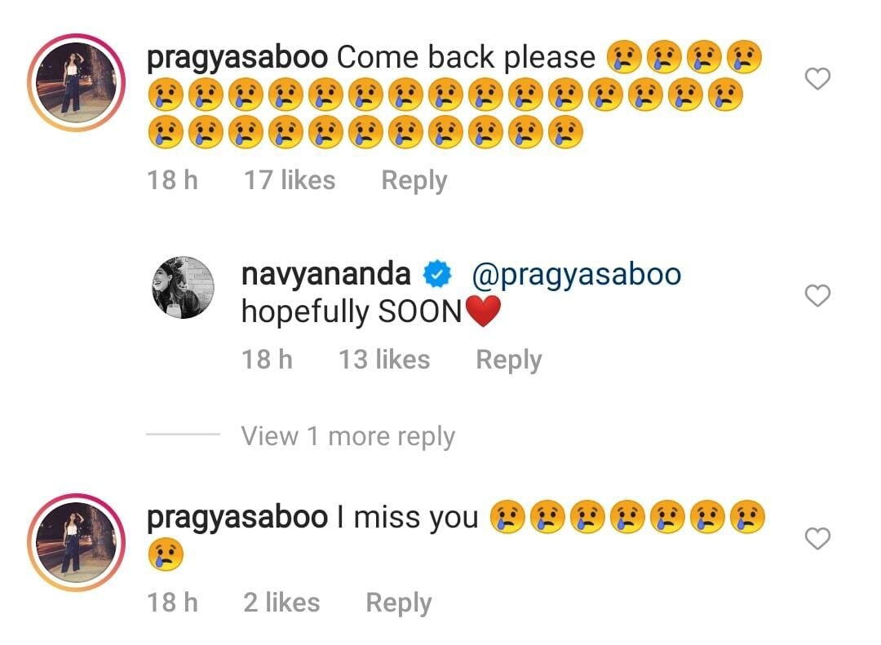Reply to navyananda's "hopefully SOON" comment
The width and height of the screenshot is (881, 645).
point(509,360)
